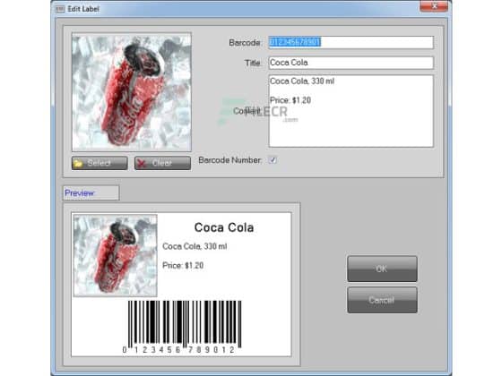Close the Edit Label window
The height and width of the screenshot is (376, 502).
coord(434,5)
